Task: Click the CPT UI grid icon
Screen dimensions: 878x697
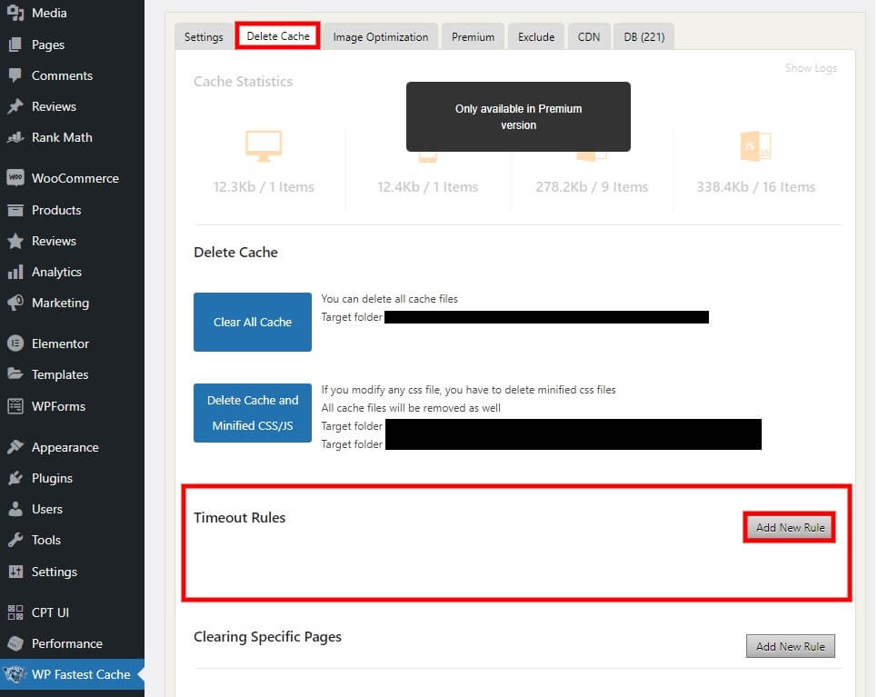Action: pos(15,612)
